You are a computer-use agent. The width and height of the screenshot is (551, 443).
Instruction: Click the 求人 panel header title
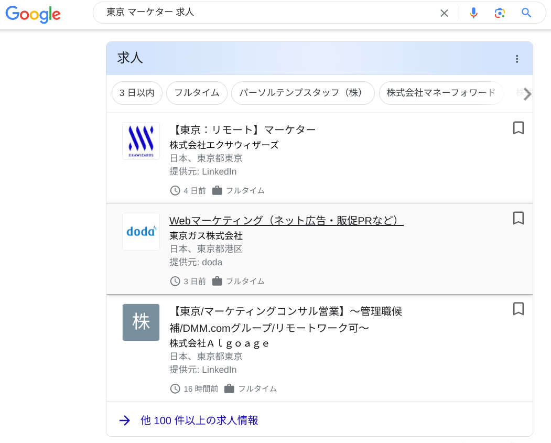[130, 58]
